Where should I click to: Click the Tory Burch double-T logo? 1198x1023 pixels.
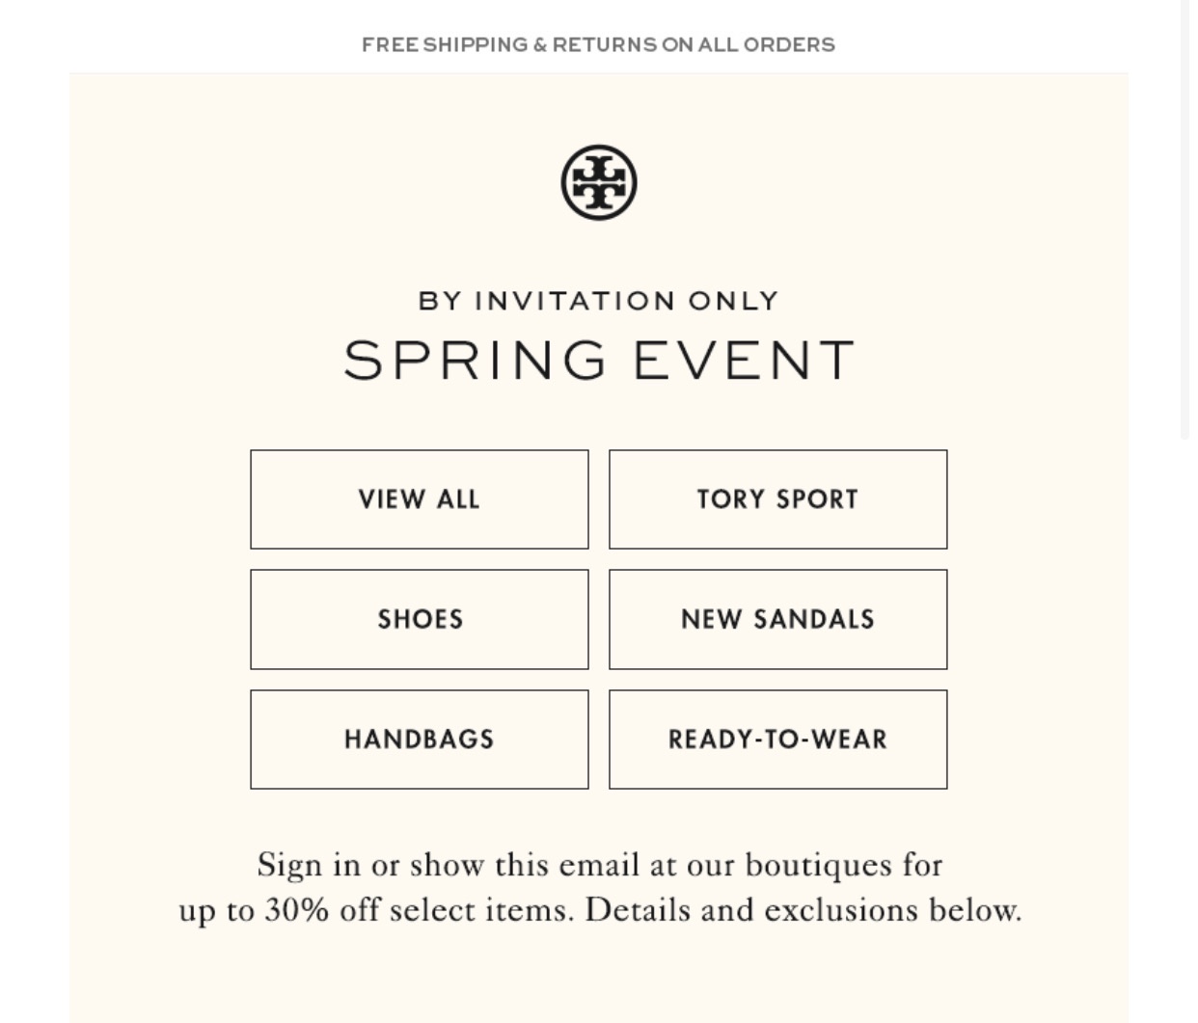599,182
